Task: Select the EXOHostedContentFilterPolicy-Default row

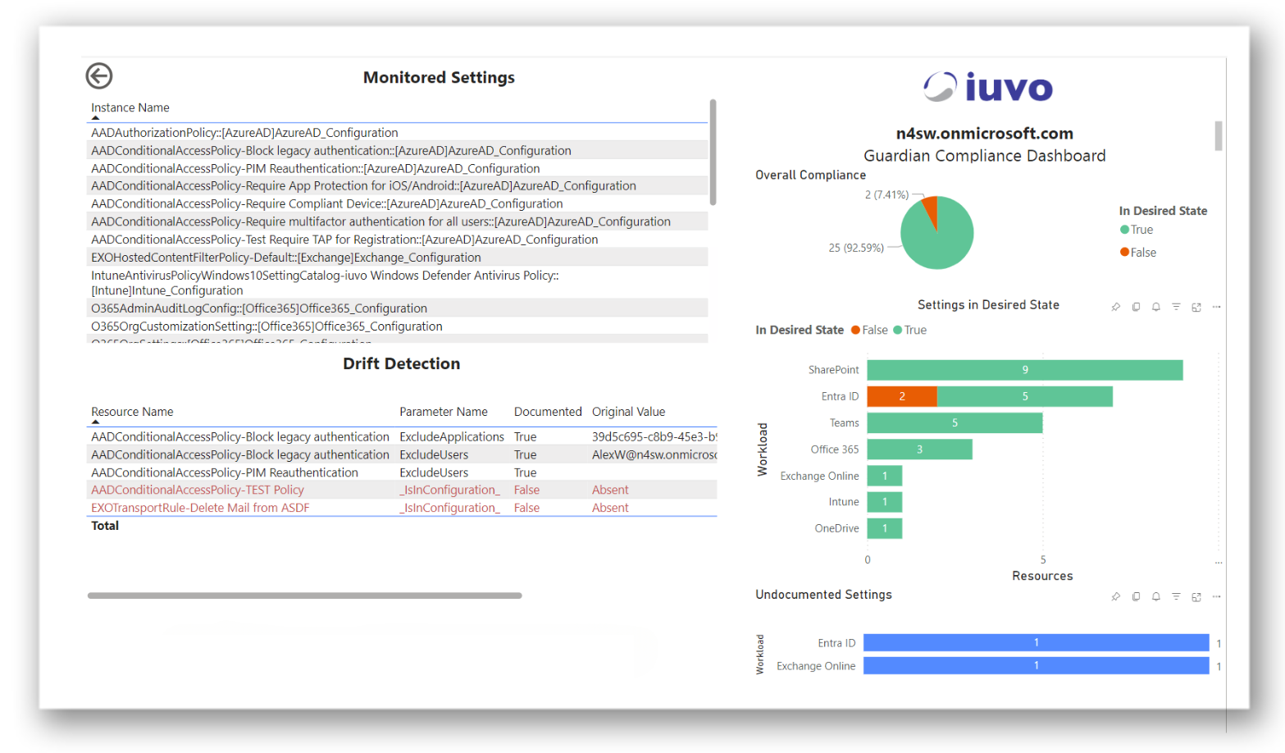Action: (x=398, y=258)
